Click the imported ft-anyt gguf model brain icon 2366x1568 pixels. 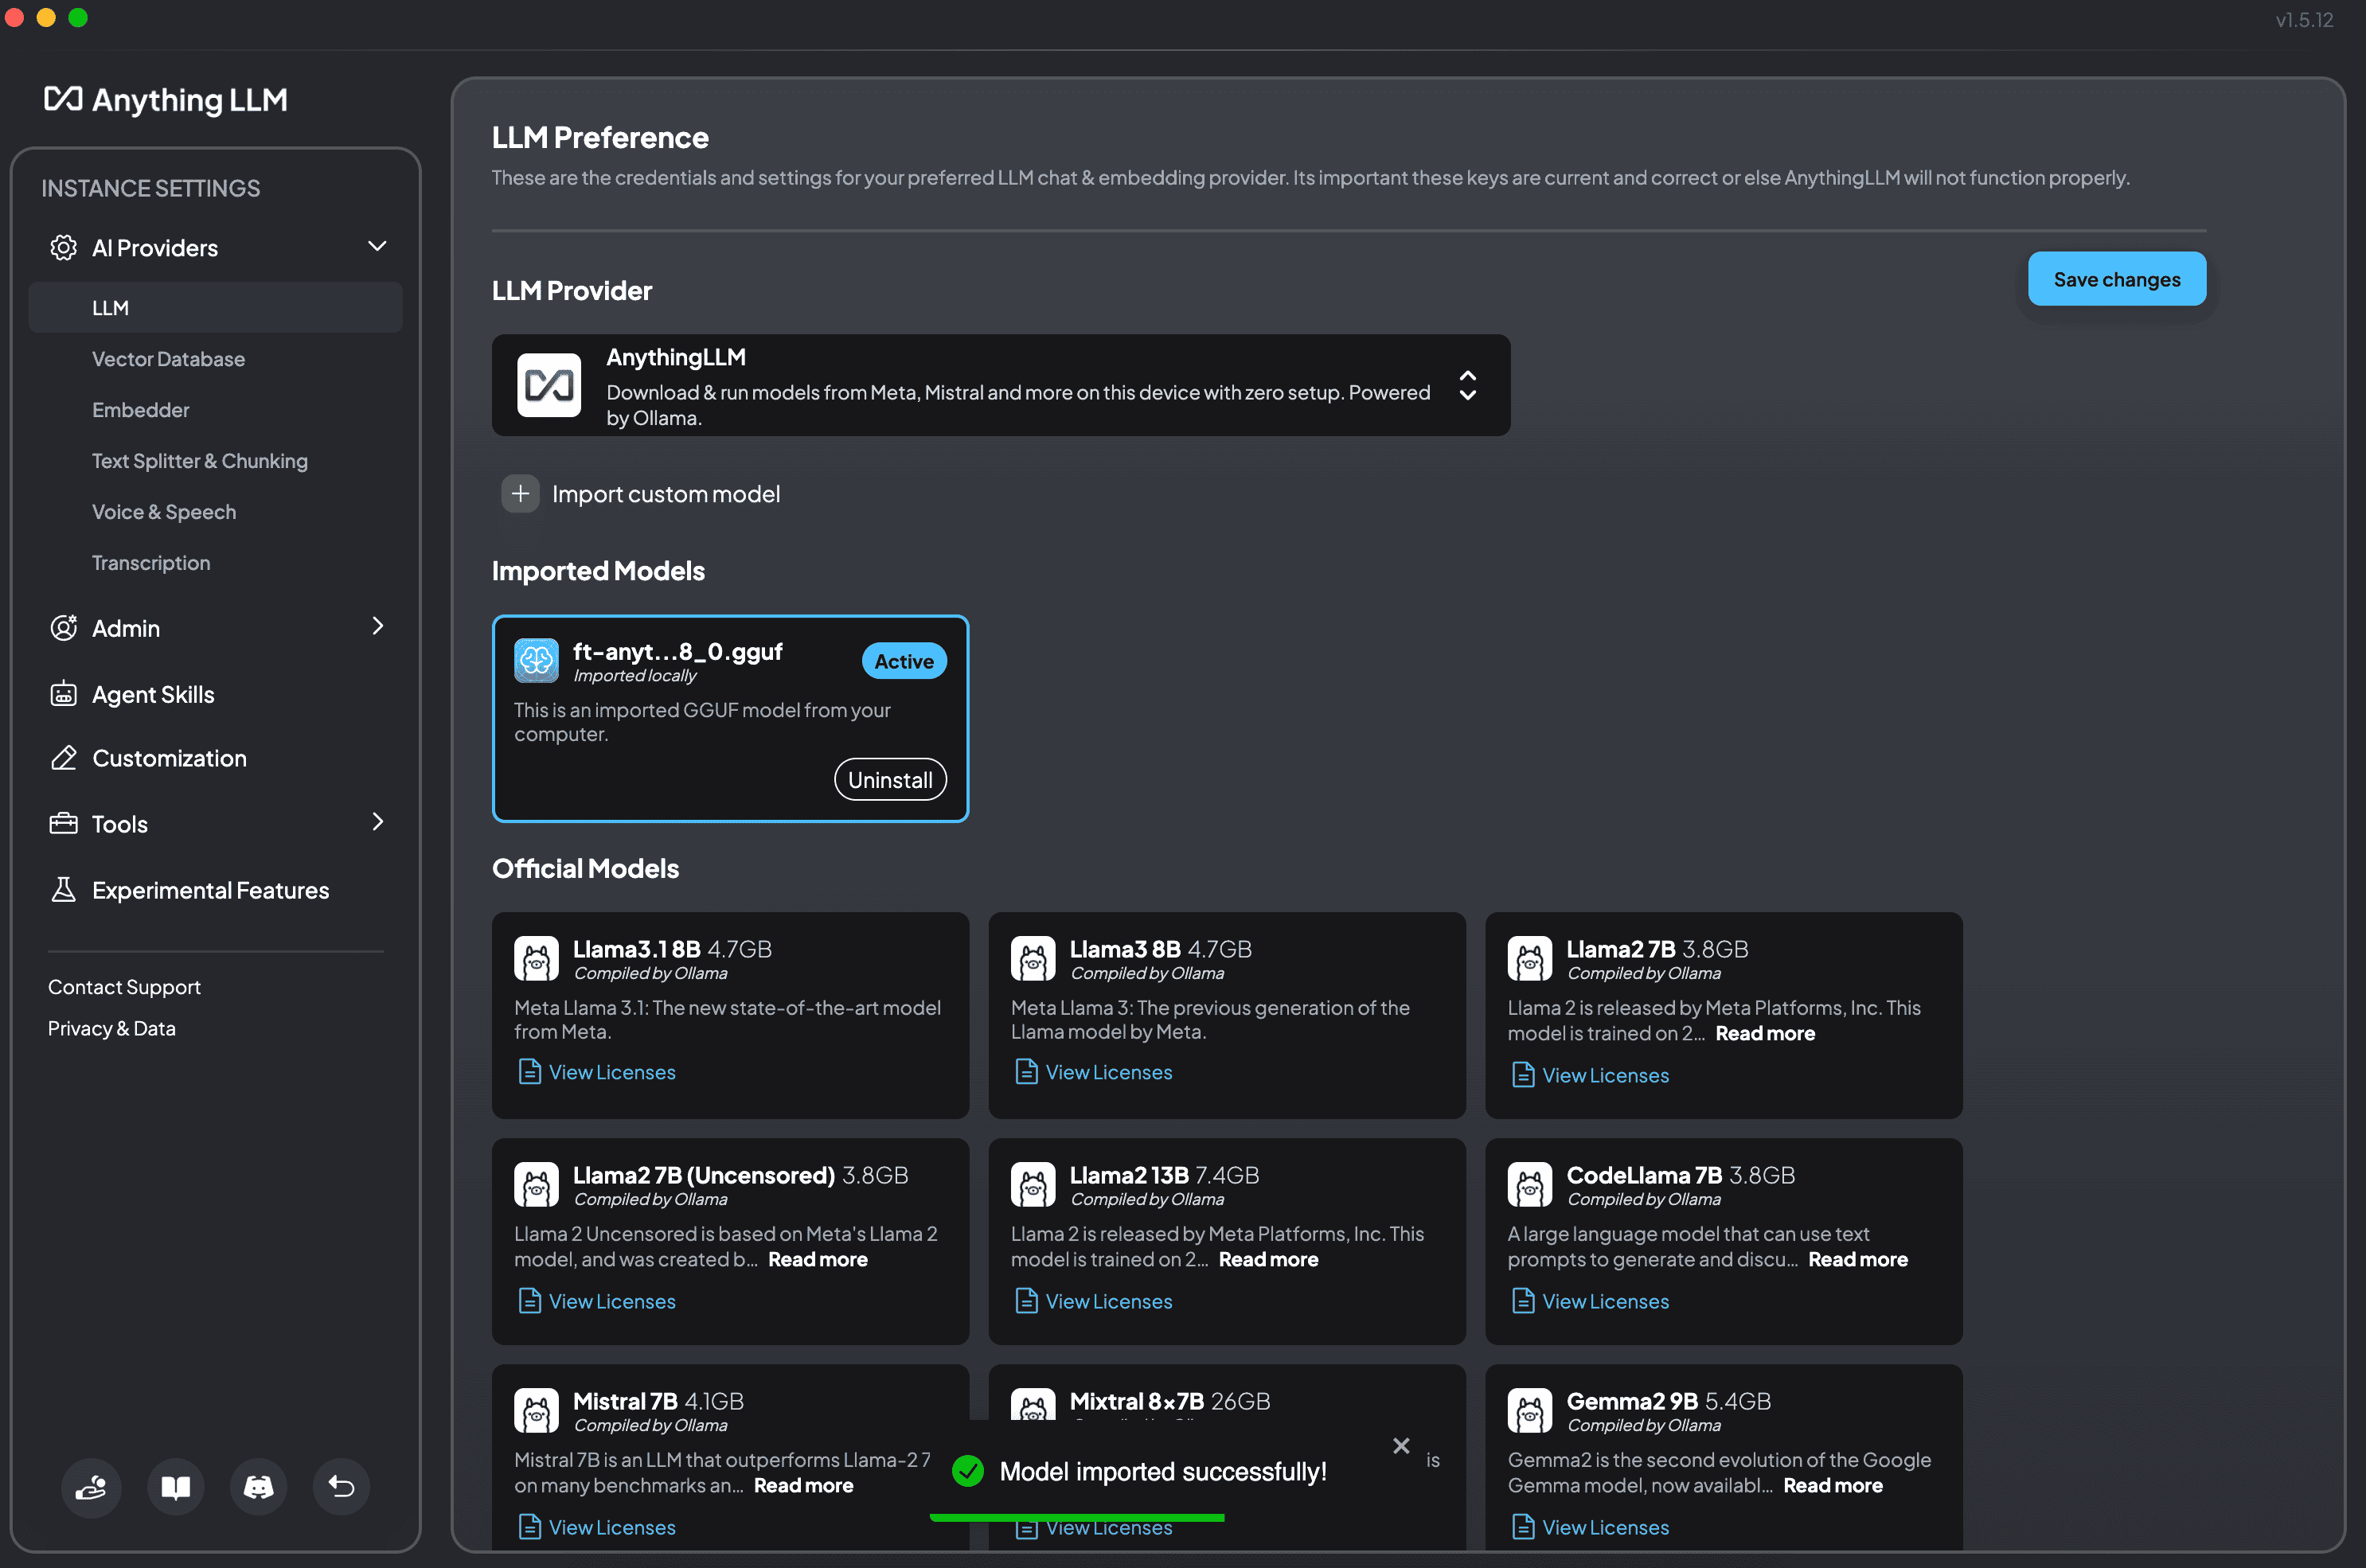[x=537, y=661]
